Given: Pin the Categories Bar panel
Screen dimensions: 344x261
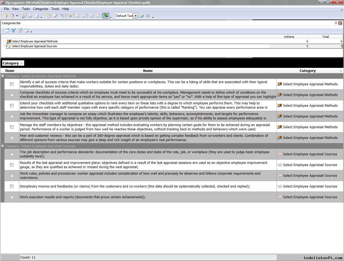Looking at the screenshot, I should pos(336,23).
